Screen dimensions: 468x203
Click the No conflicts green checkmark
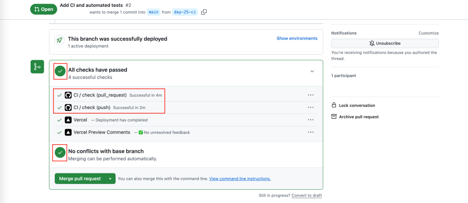(60, 152)
